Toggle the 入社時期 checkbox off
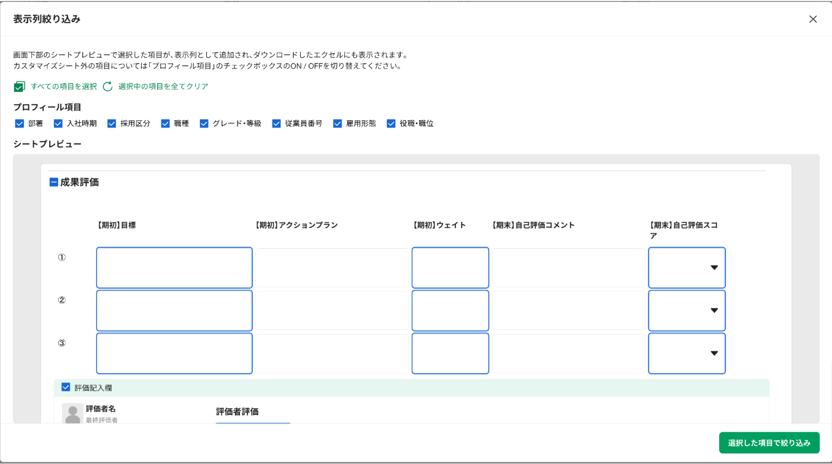 tap(58, 123)
